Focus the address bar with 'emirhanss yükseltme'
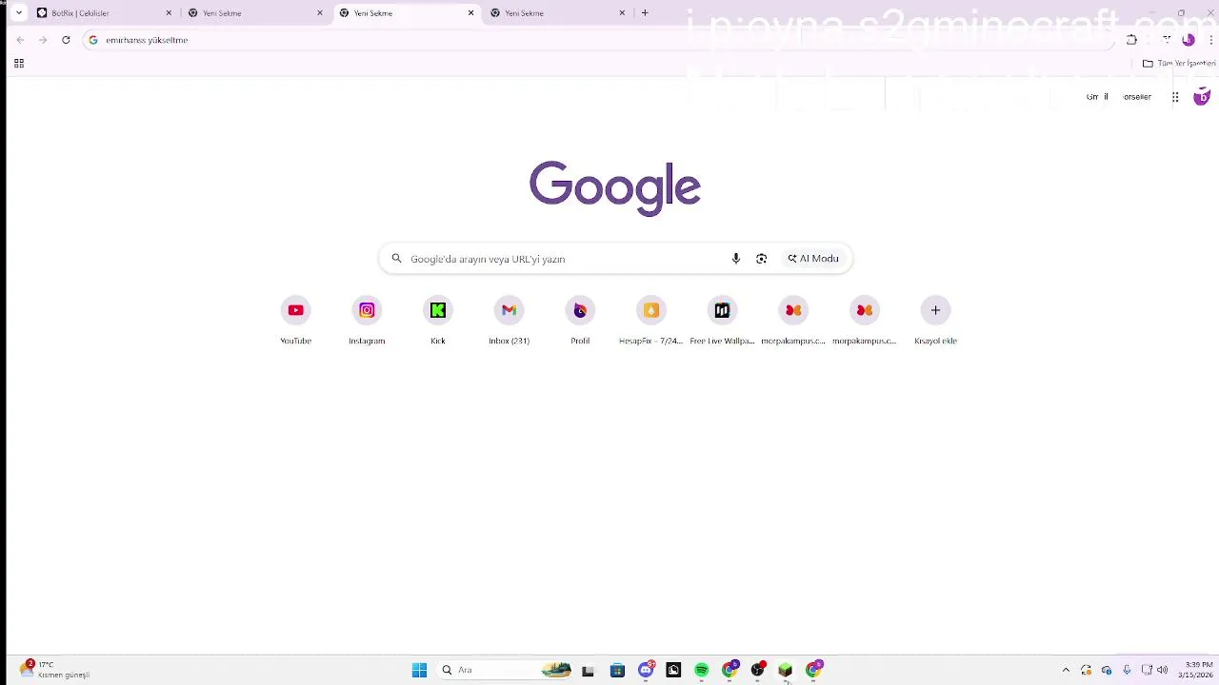The image size is (1219, 685). [x=600, y=40]
